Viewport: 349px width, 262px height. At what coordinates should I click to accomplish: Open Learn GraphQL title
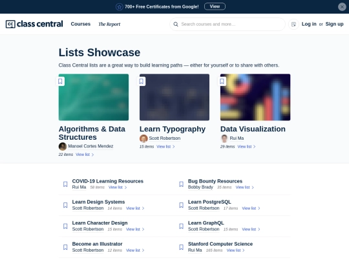pyautogui.click(x=206, y=223)
